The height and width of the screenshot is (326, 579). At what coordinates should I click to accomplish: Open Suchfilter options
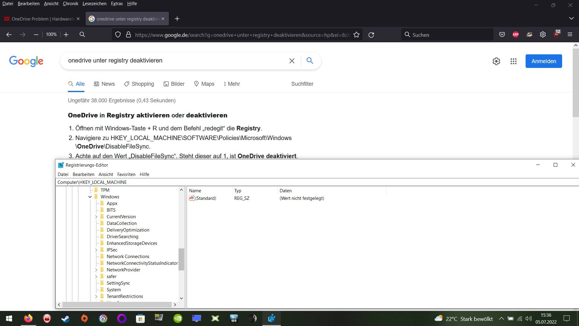click(302, 84)
